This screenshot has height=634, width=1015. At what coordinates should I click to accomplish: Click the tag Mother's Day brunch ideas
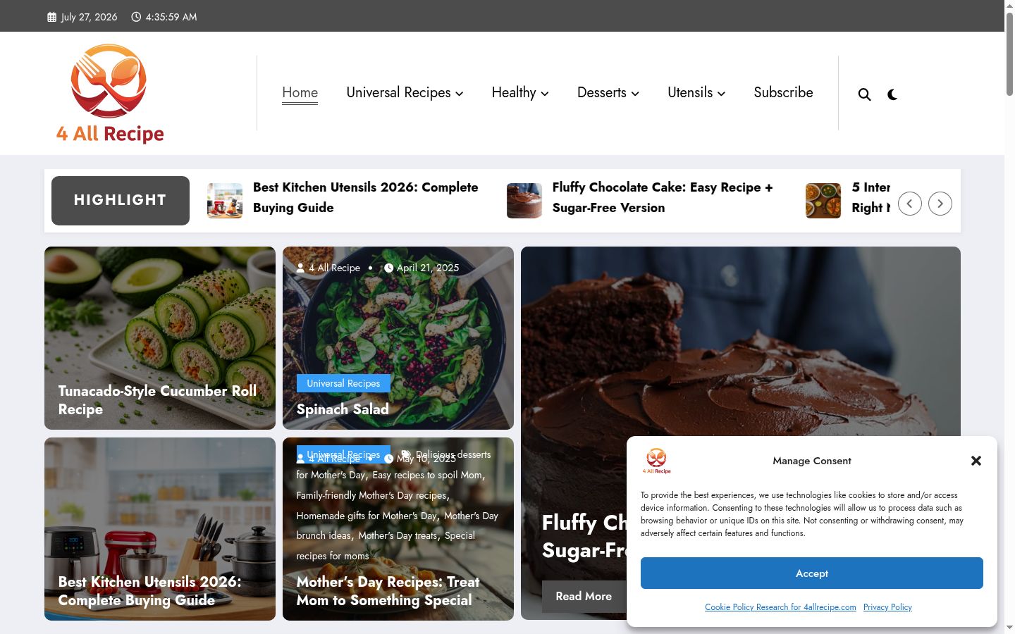(398, 526)
